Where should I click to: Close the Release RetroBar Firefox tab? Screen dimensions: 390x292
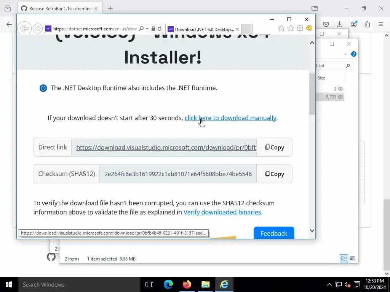(x=96, y=9)
